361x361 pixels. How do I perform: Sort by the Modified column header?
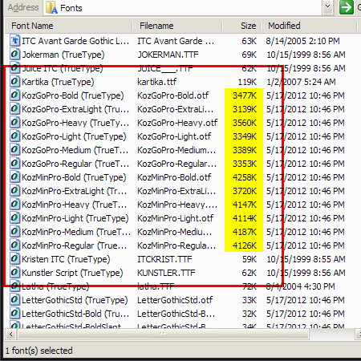coord(309,26)
